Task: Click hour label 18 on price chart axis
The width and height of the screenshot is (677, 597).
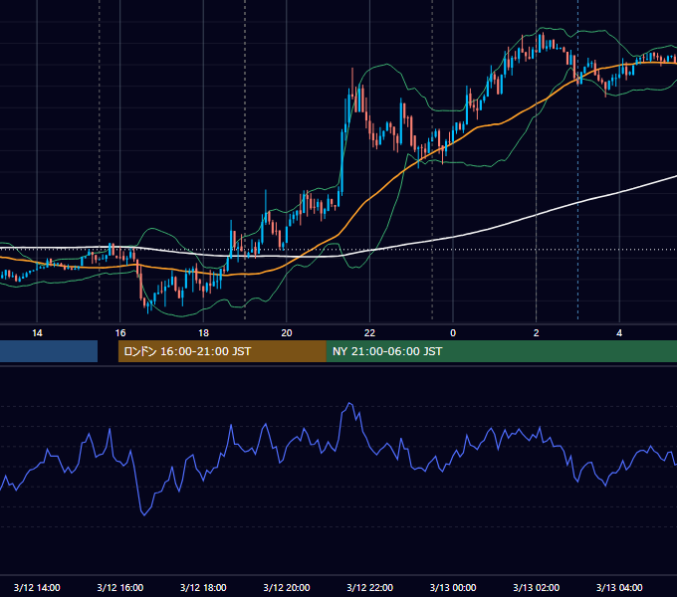Action: pos(203,333)
